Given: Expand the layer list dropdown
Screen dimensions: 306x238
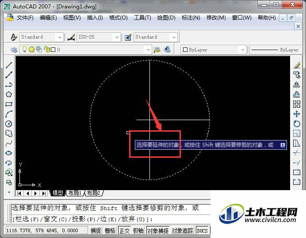Looking at the screenshot, I should [148, 50].
